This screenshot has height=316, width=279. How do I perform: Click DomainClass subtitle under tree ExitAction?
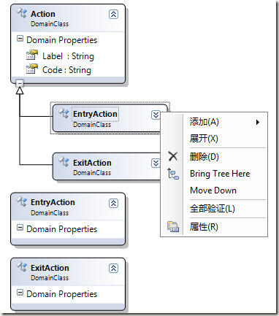tap(92, 173)
